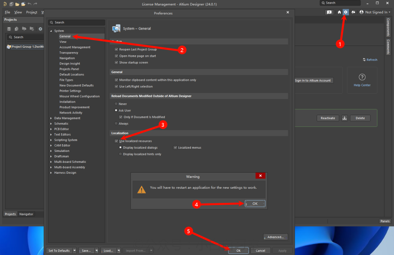Viewport: 394px width, 255px height.
Task: Expand the Text Editors node
Action: pyautogui.click(x=51, y=134)
